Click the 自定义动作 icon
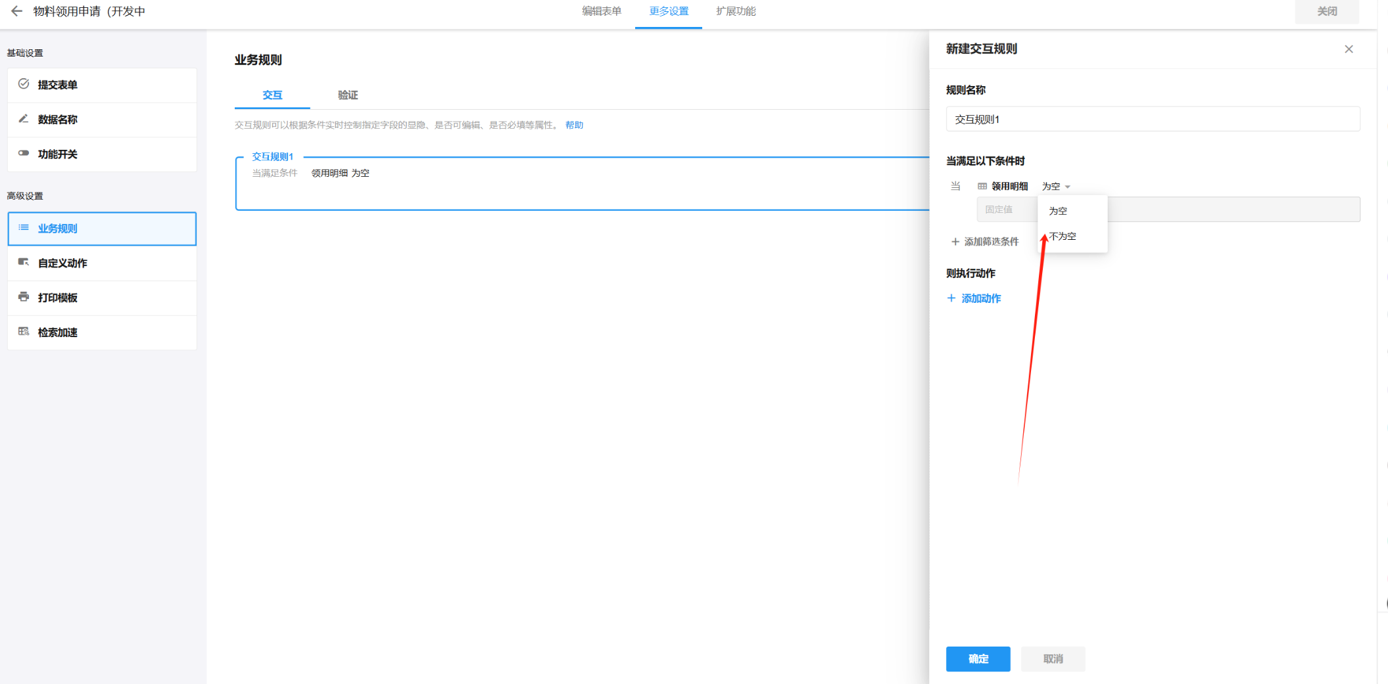 click(x=24, y=262)
